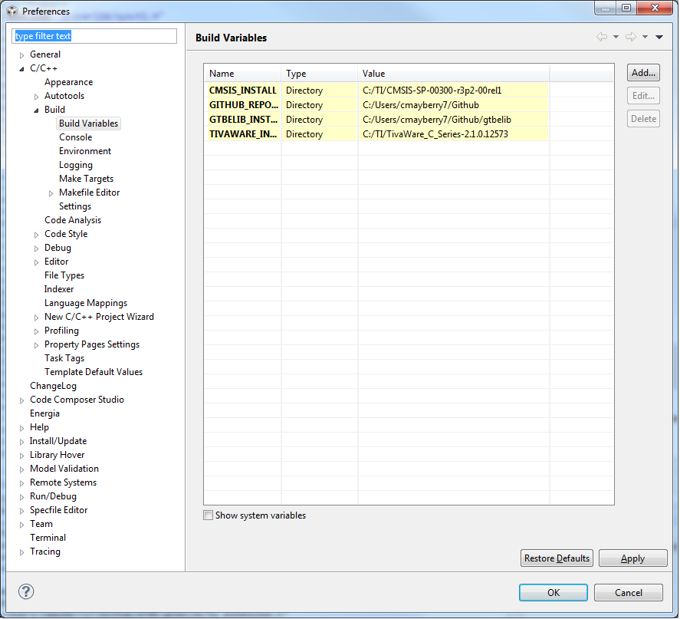
Task: Expand the Library Hover node
Action: (x=21, y=456)
